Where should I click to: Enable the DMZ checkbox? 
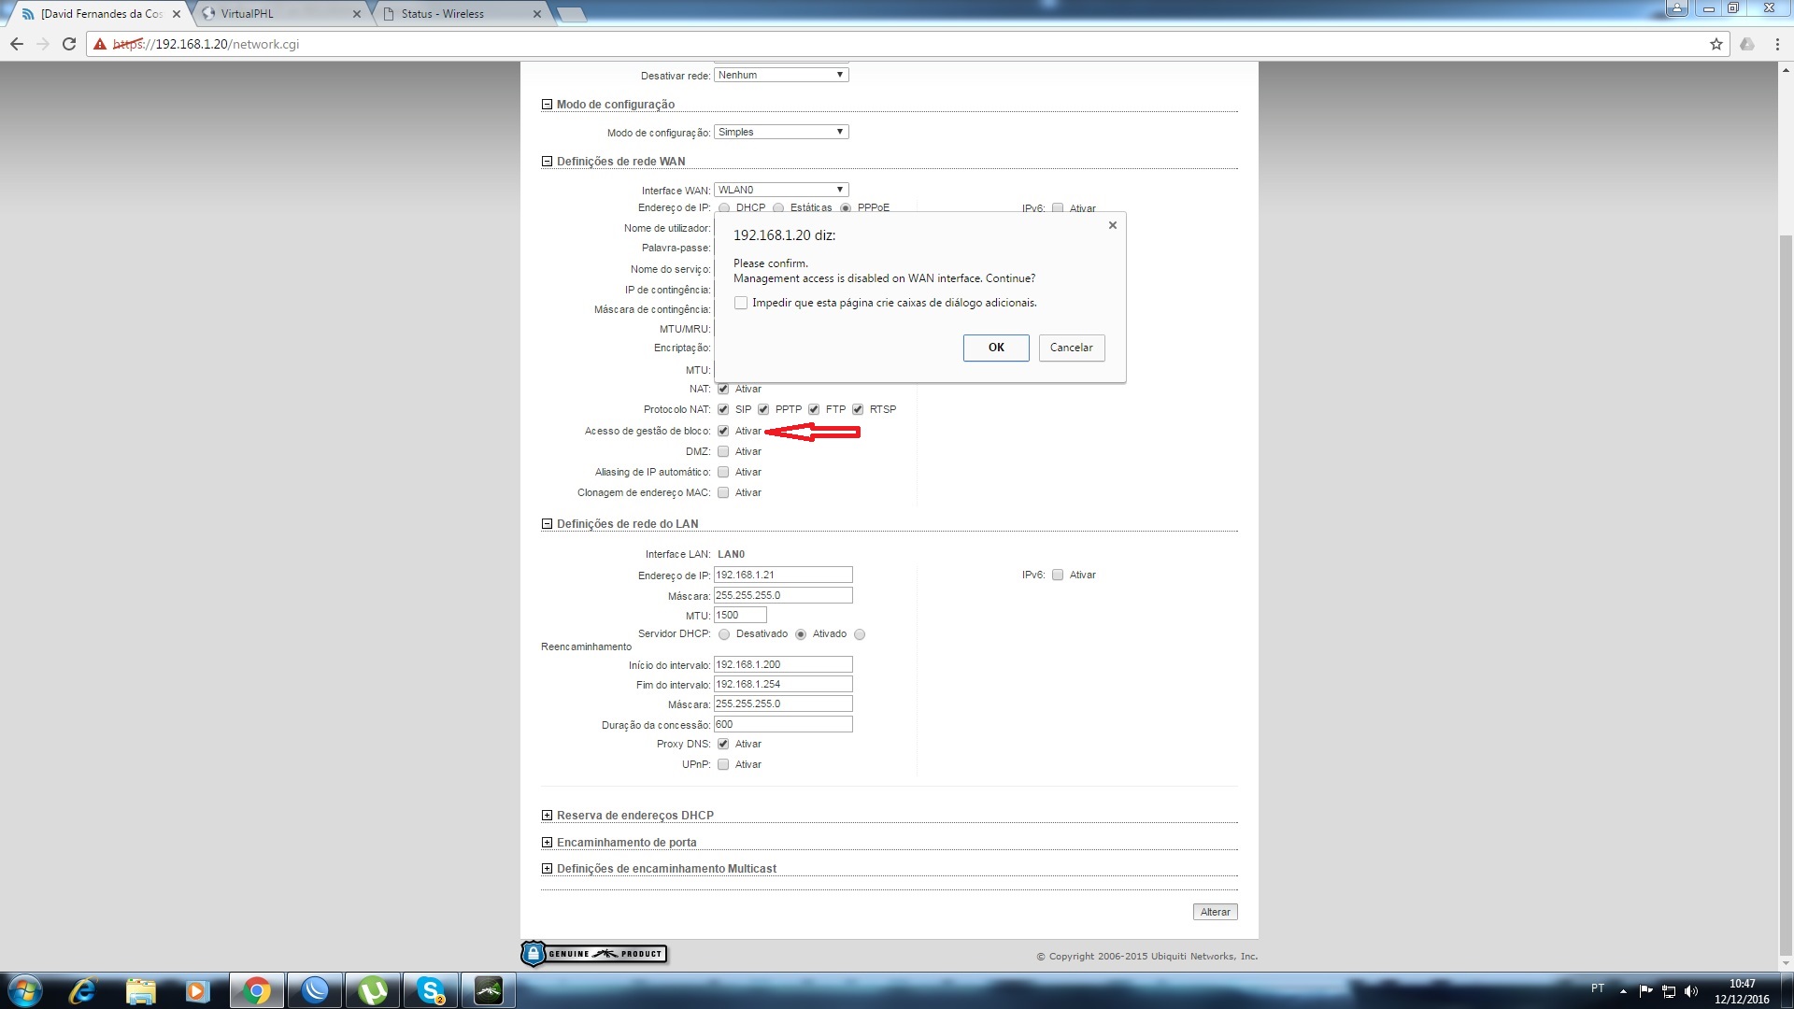(723, 452)
